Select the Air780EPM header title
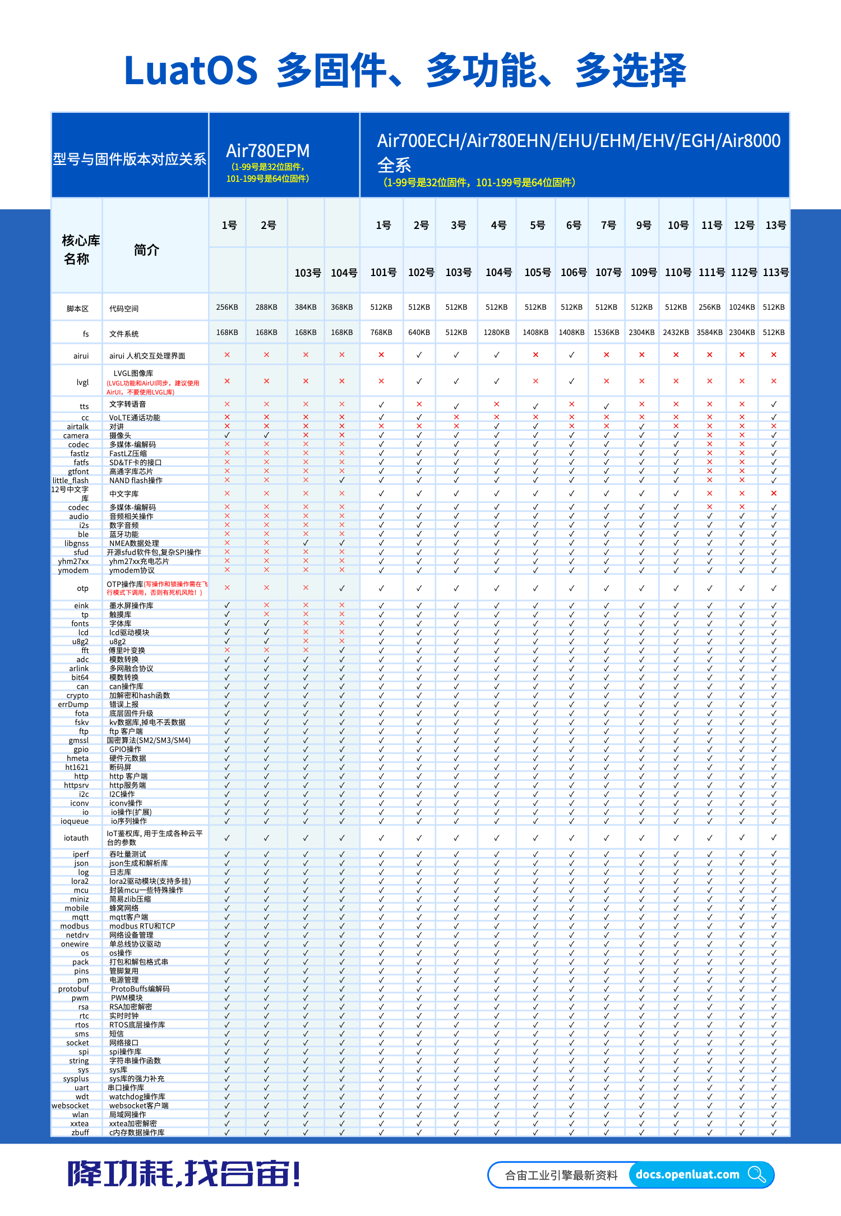841x1216 pixels. coord(267,150)
